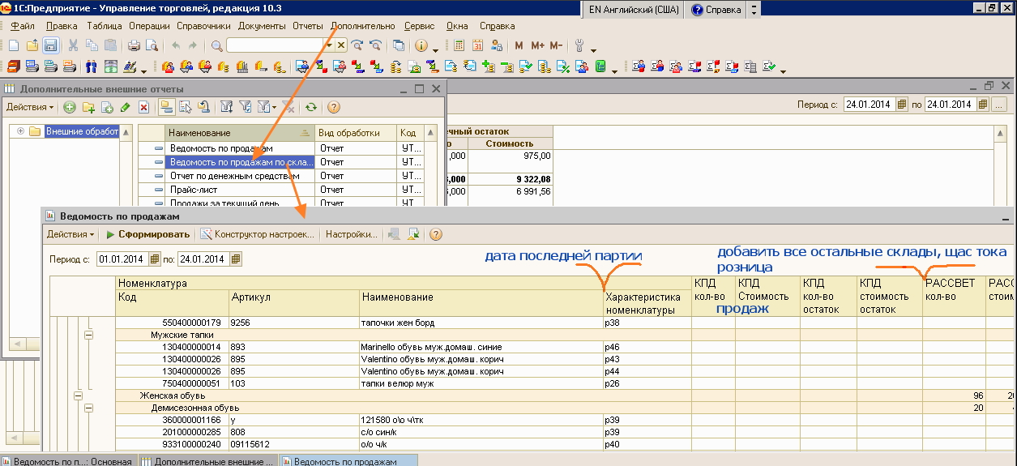Click Конструктор настроек button
The width and height of the screenshot is (1017, 466).
coord(258,234)
